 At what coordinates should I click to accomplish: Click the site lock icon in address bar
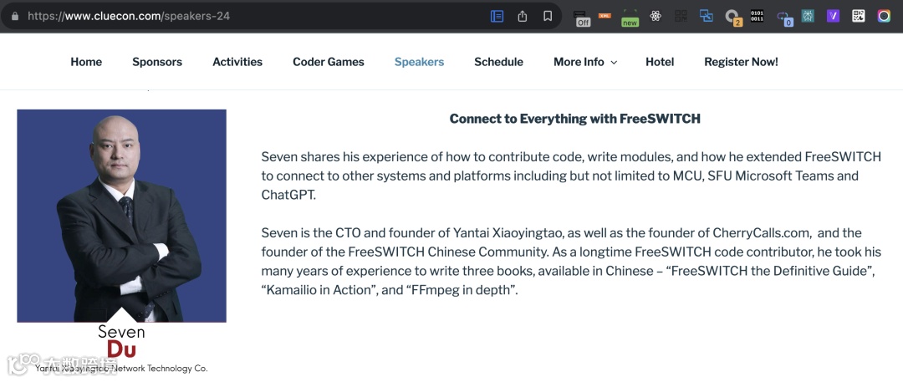pyautogui.click(x=14, y=16)
